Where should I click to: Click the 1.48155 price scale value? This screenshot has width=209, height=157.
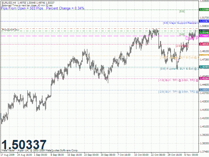point(204,51)
